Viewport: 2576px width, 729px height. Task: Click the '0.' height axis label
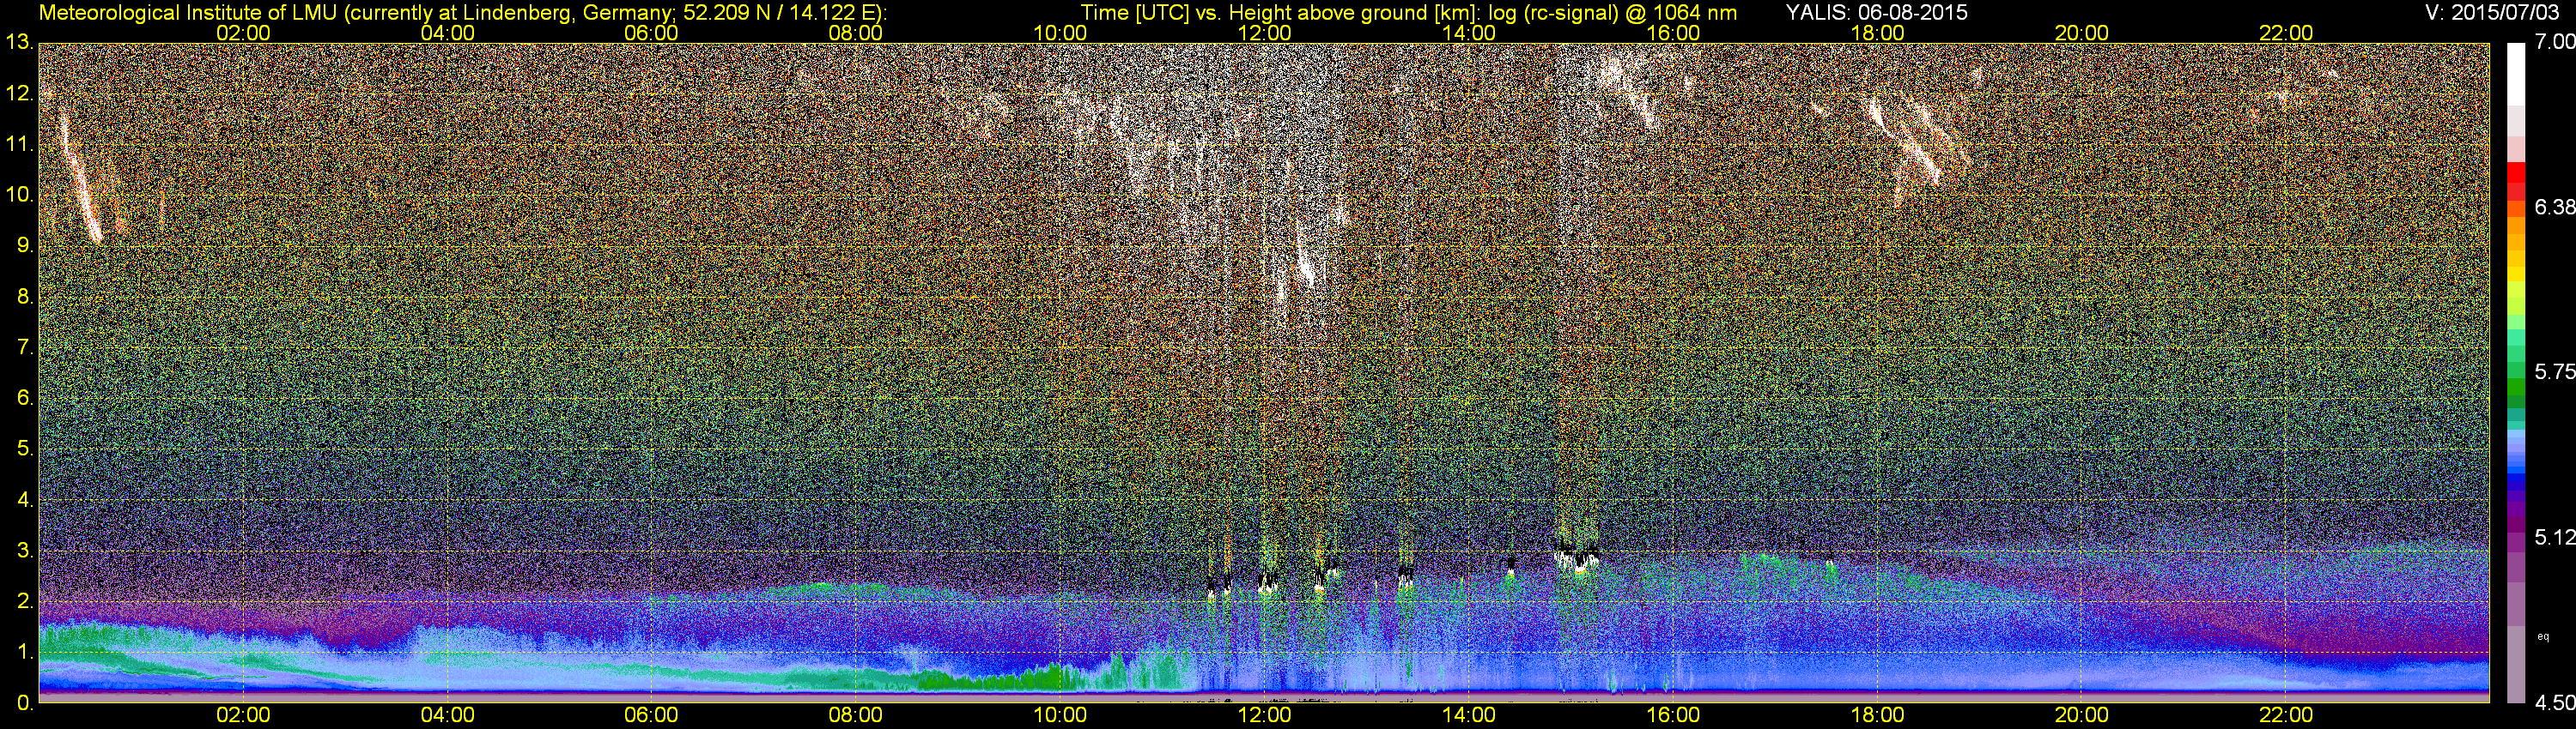coord(25,703)
